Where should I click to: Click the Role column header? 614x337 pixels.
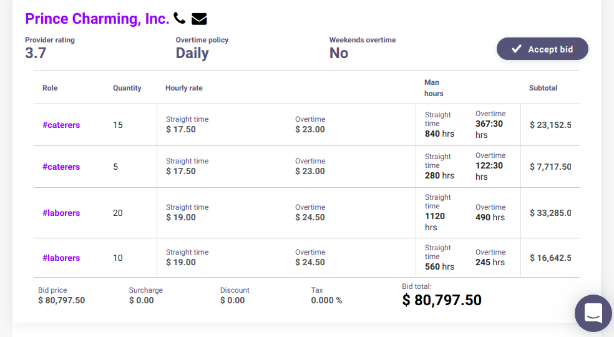[x=50, y=88]
